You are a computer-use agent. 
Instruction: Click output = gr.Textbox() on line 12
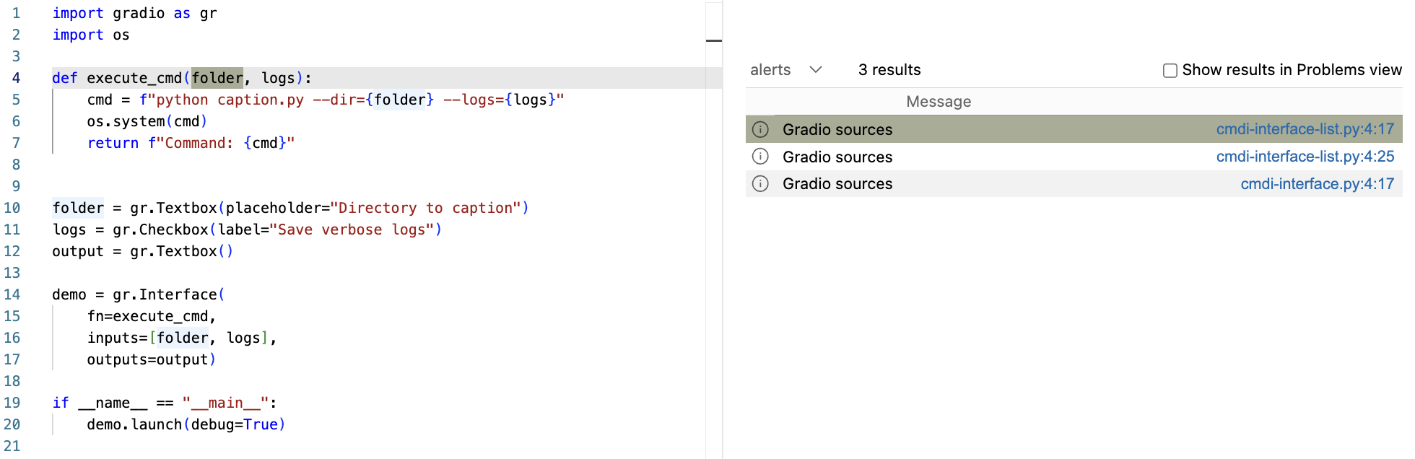[143, 251]
